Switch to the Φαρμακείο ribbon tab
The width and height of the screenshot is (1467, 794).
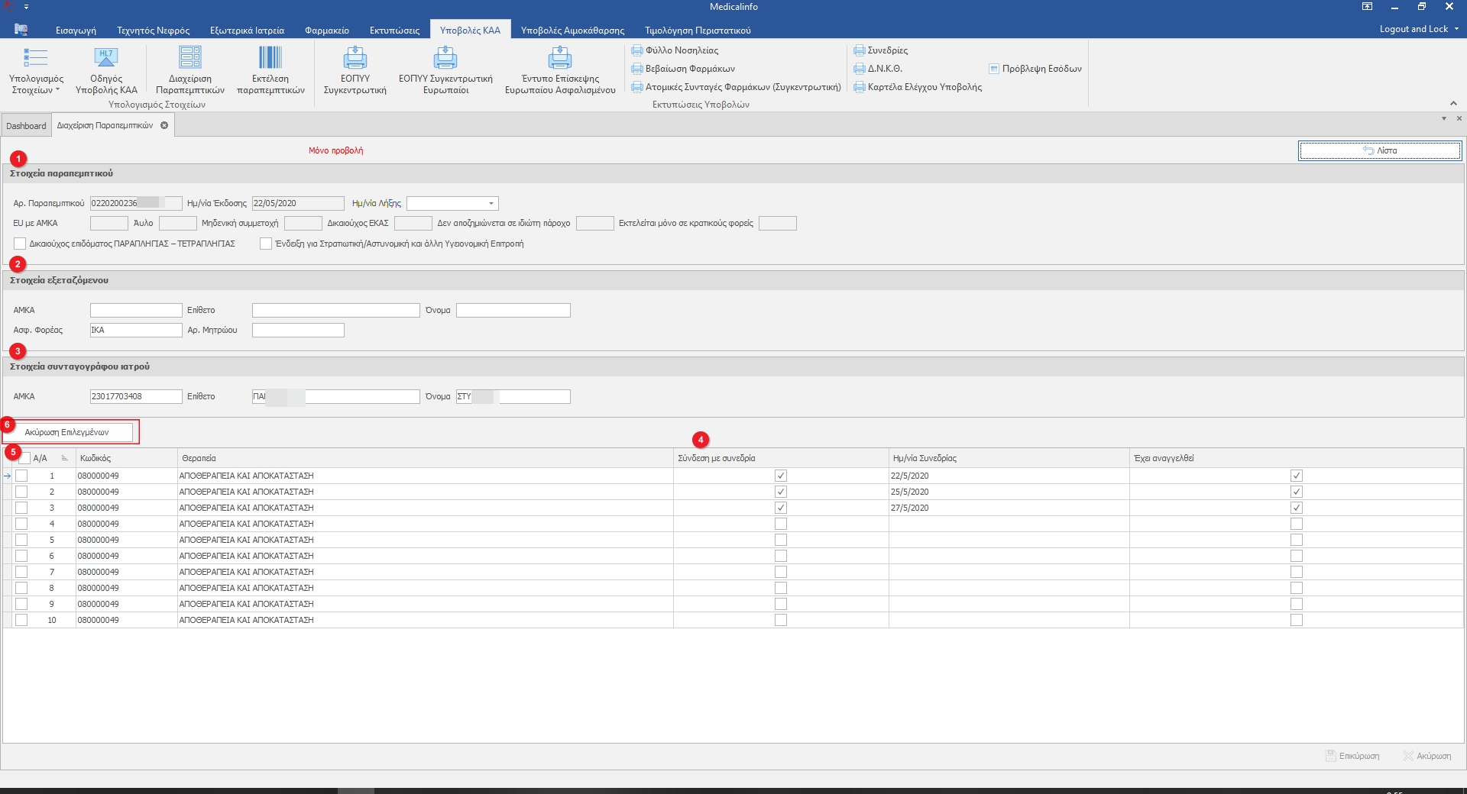(326, 31)
